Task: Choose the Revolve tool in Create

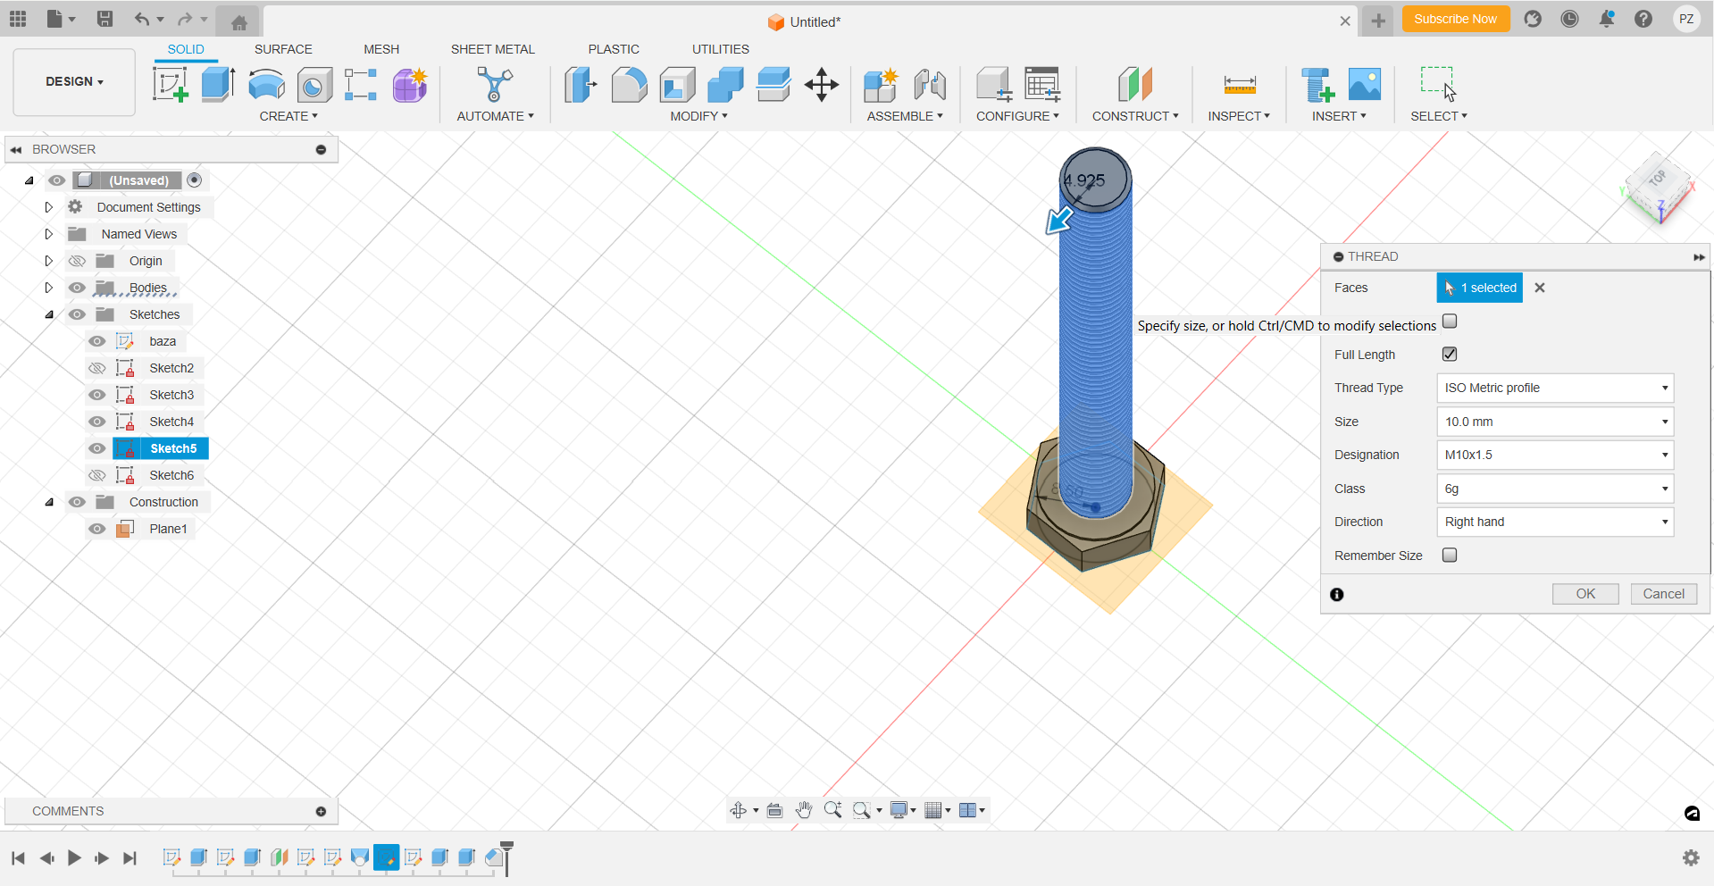Action: tap(266, 86)
